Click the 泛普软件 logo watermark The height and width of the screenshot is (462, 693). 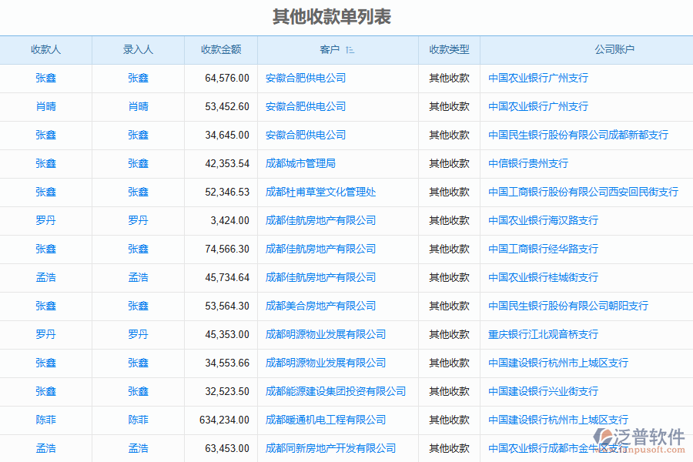[x=645, y=439]
